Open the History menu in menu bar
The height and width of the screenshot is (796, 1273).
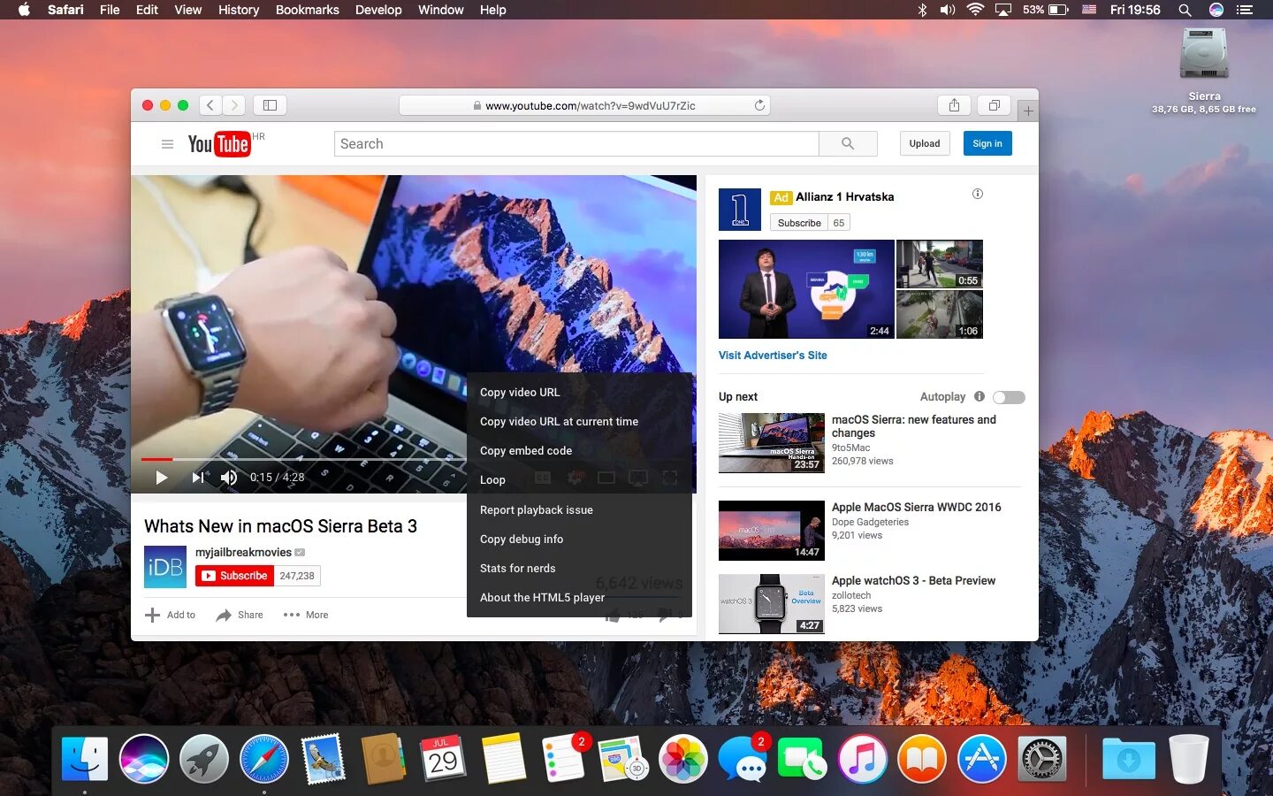239,10
